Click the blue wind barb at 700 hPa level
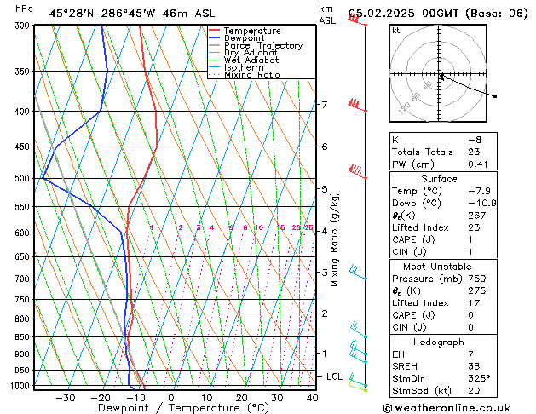The width and height of the screenshot is (536, 414). pos(358,273)
